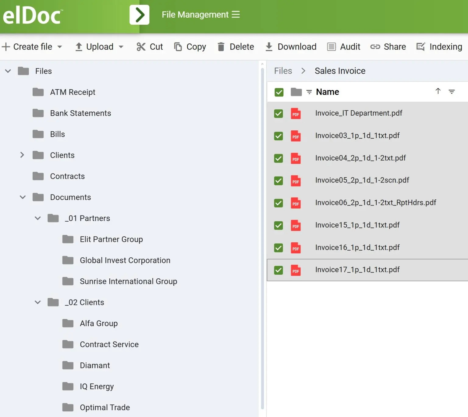468x417 pixels.
Task: Uncheck Invoice_IT Department.pdf checkbox
Action: pyautogui.click(x=278, y=114)
